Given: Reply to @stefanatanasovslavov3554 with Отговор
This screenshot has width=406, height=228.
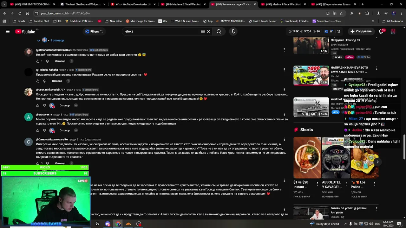Looking at the screenshot, I should point(60,61).
